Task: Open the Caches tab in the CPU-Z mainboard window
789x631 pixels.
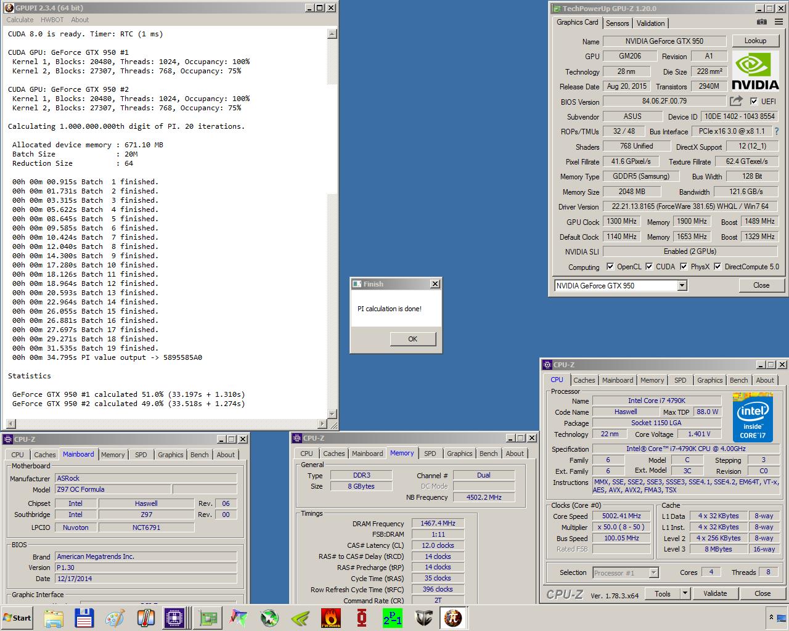Action: point(45,455)
